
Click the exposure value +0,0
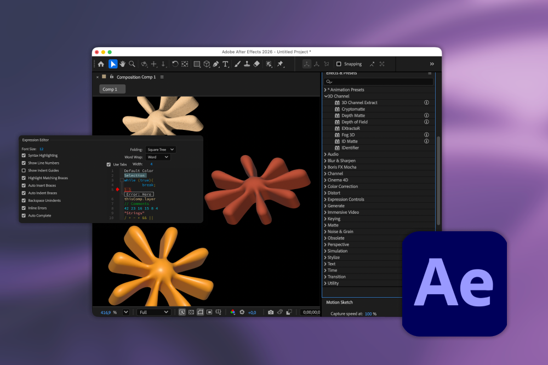(x=252, y=312)
